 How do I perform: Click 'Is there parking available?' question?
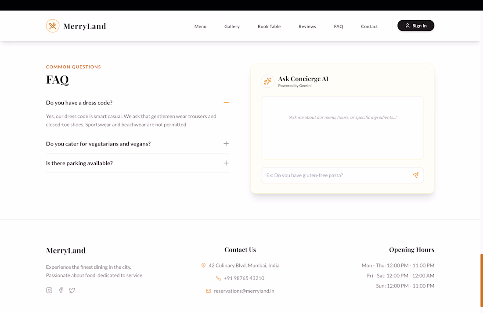[79, 163]
